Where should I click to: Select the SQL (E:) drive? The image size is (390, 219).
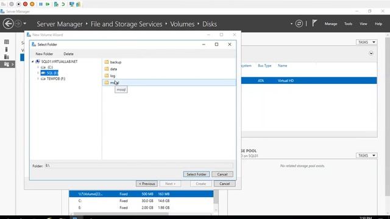click(49, 73)
